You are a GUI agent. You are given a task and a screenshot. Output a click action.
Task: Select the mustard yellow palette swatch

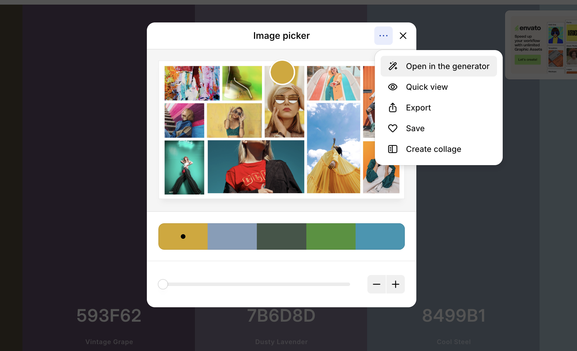point(183,236)
